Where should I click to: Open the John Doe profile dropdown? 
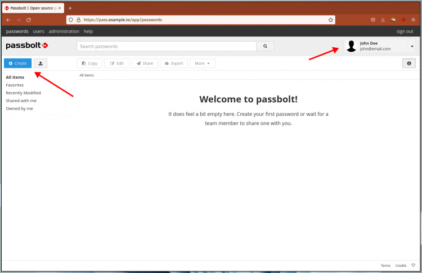412,46
